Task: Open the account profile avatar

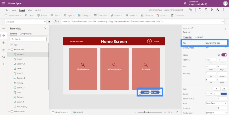Action: coord(225,3)
